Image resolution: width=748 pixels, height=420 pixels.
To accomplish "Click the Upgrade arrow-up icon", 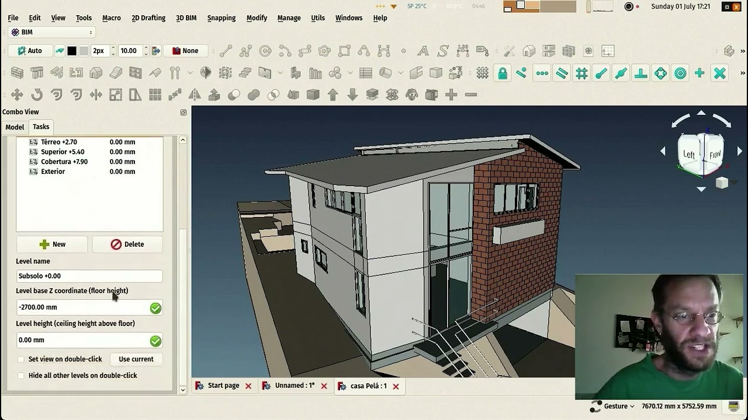I will click(x=333, y=94).
